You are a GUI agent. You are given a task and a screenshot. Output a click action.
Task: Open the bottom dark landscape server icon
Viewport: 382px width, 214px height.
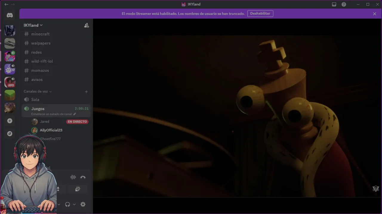click(x=10, y=108)
